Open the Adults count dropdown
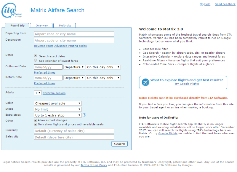 click(38, 93)
